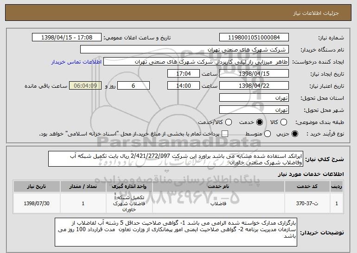Click the service code cell ث-37-370
The image size is (357, 253).
307,203
